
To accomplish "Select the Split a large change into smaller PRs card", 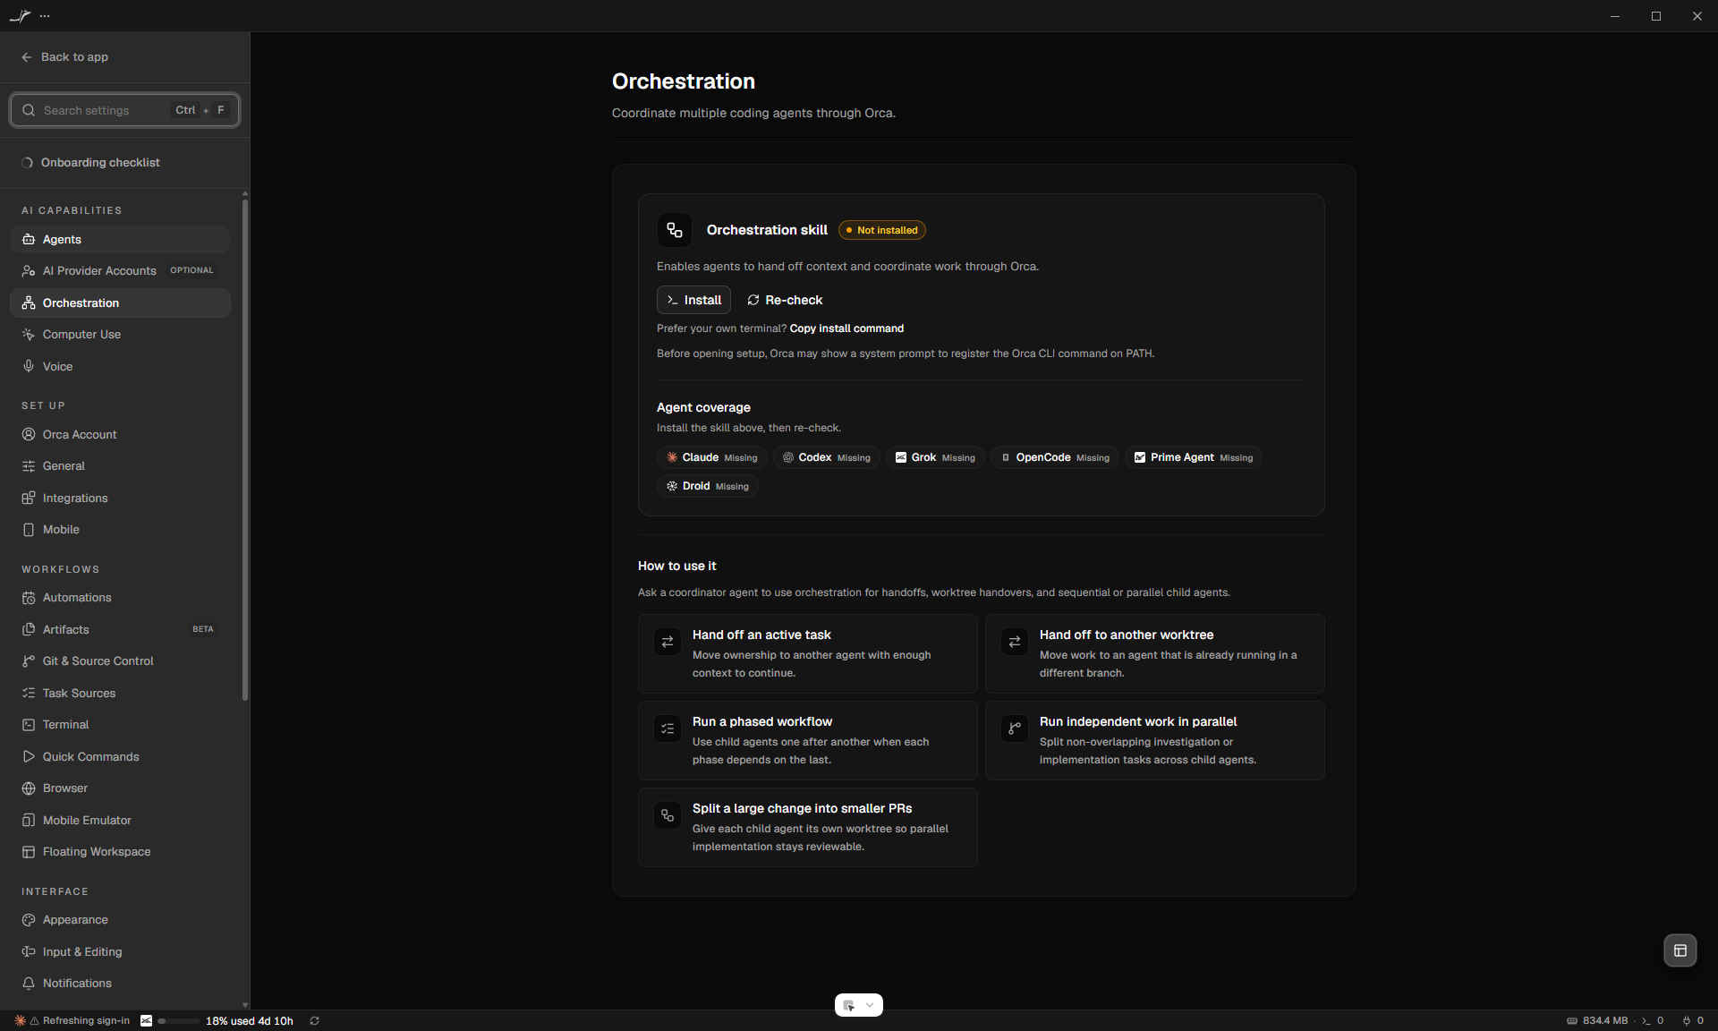I will 807,827.
